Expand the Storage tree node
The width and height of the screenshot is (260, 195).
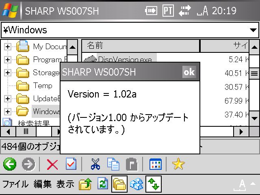pyautogui.click(x=8, y=73)
